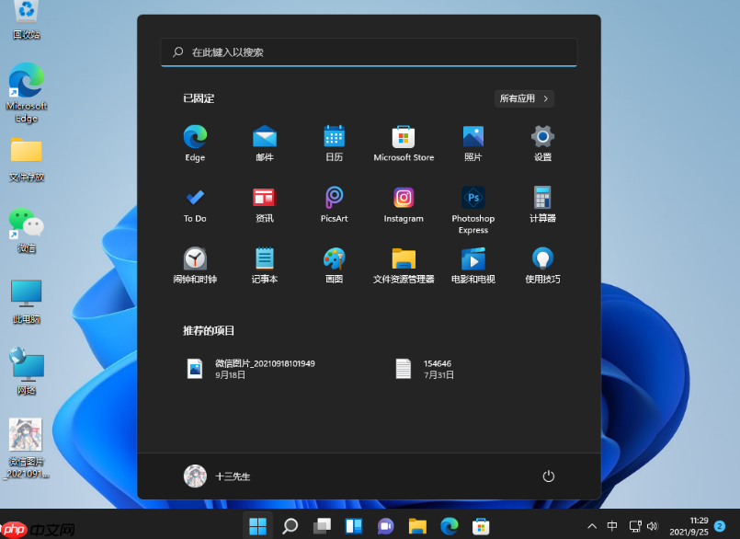
Task: Open volume speaker tray icon
Action: [x=653, y=526]
